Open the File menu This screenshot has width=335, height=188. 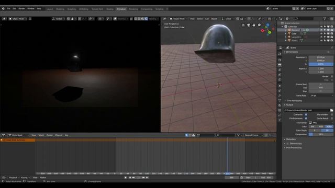[8, 9]
